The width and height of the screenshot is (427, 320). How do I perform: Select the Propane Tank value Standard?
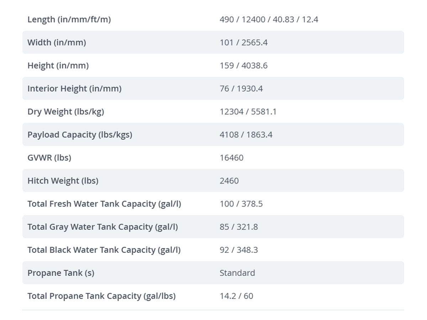point(237,273)
